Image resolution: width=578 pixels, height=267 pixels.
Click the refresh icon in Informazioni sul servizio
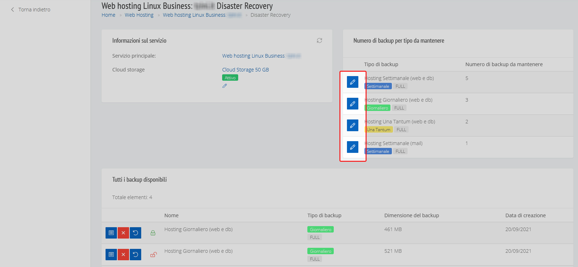[x=319, y=41]
